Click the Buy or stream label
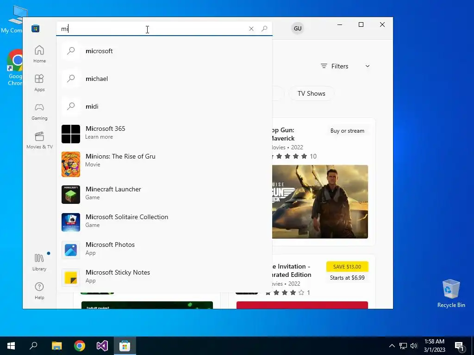This screenshot has width=474, height=355. click(x=347, y=131)
